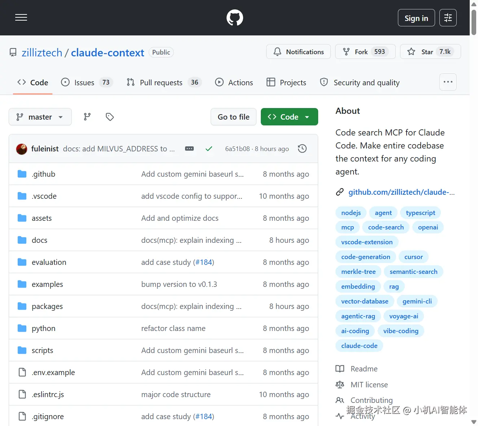Open the python folder
The width and height of the screenshot is (478, 426).
tap(44, 328)
